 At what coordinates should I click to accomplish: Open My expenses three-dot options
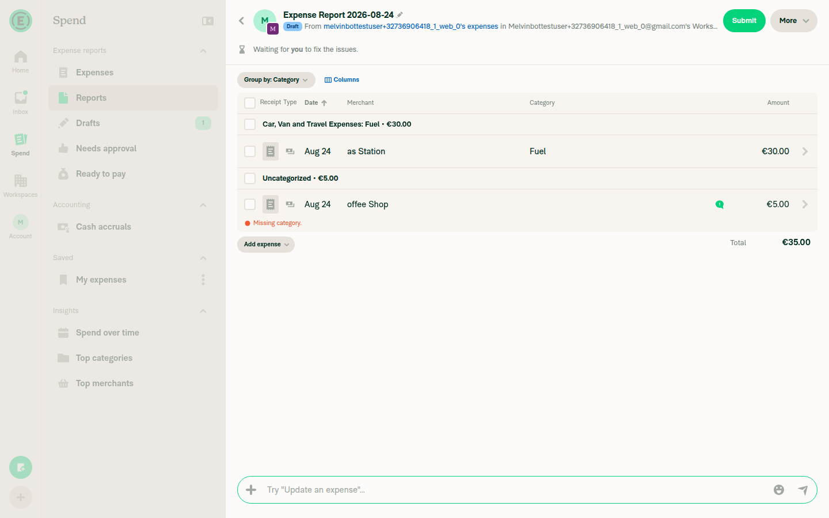(x=203, y=280)
